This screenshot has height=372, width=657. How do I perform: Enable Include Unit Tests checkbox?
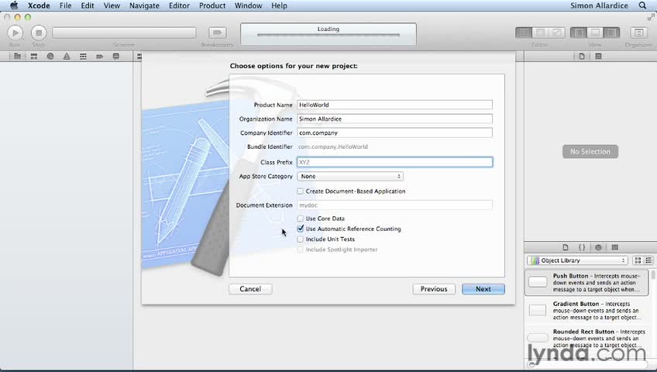pyautogui.click(x=300, y=239)
